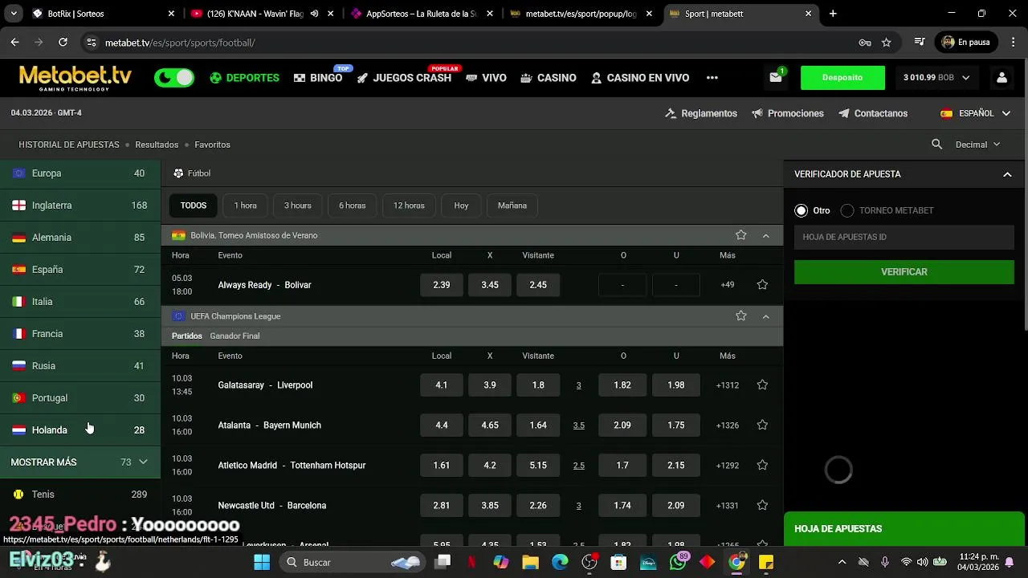Open the JUEGOS CRASH section
Viewport: 1028px width, 578px height.
[x=404, y=78]
